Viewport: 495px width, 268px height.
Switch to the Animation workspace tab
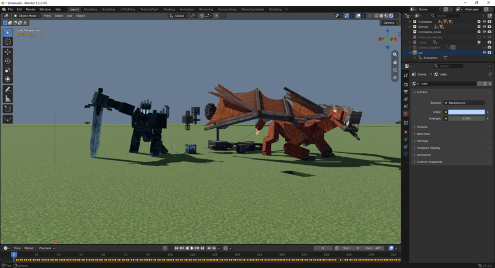click(x=187, y=9)
